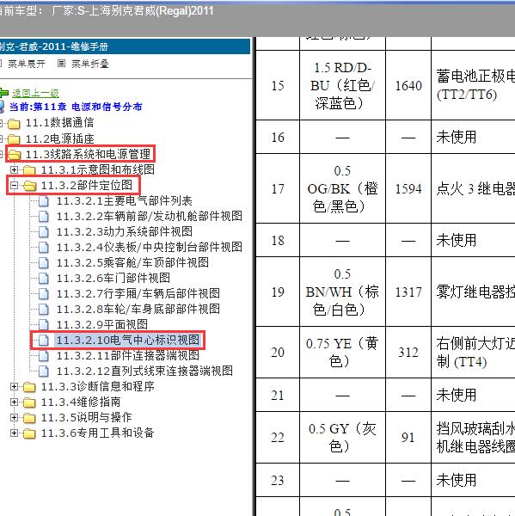515x516 pixels.
Task: Open 11.3.2.7行李厢/车辆后部件视图
Action: point(138,293)
